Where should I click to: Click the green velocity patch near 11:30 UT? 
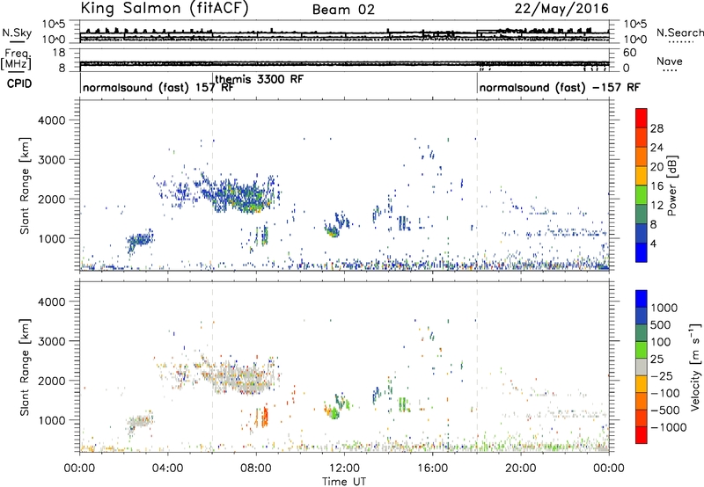[x=335, y=411]
